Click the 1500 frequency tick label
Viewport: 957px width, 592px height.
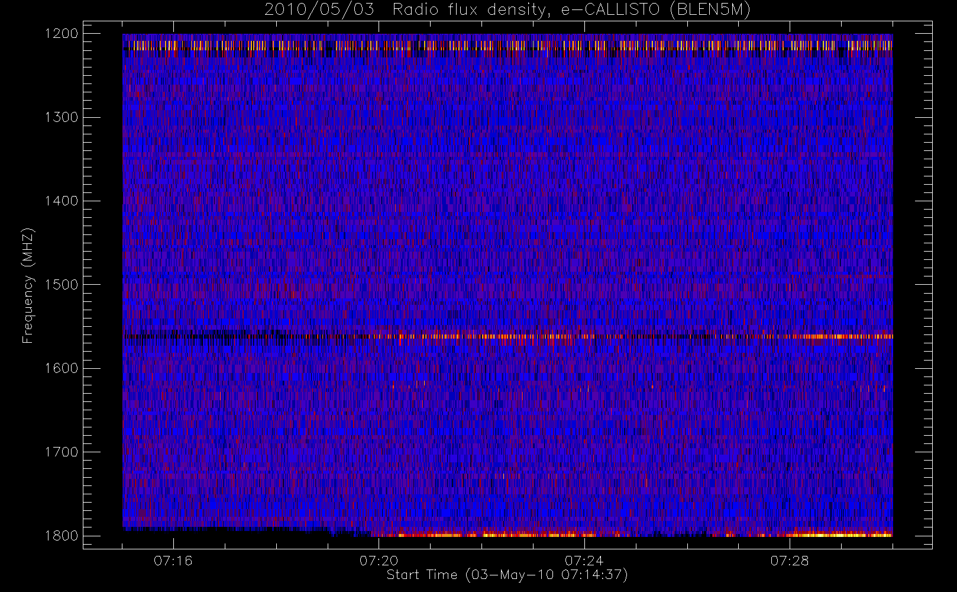tap(62, 285)
